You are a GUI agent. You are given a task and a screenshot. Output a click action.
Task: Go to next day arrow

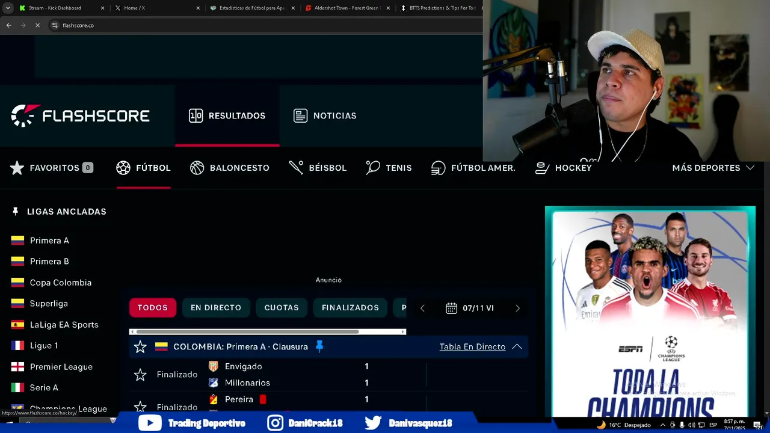(517, 308)
